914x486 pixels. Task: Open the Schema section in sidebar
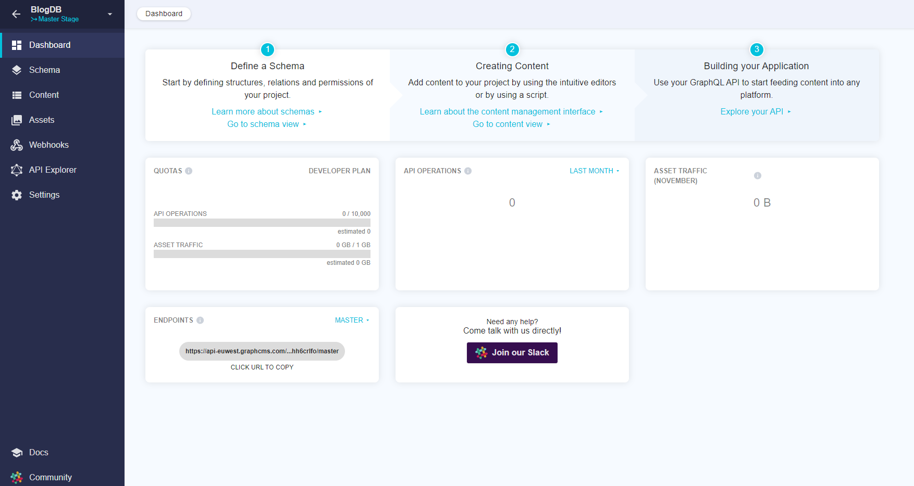click(x=44, y=70)
